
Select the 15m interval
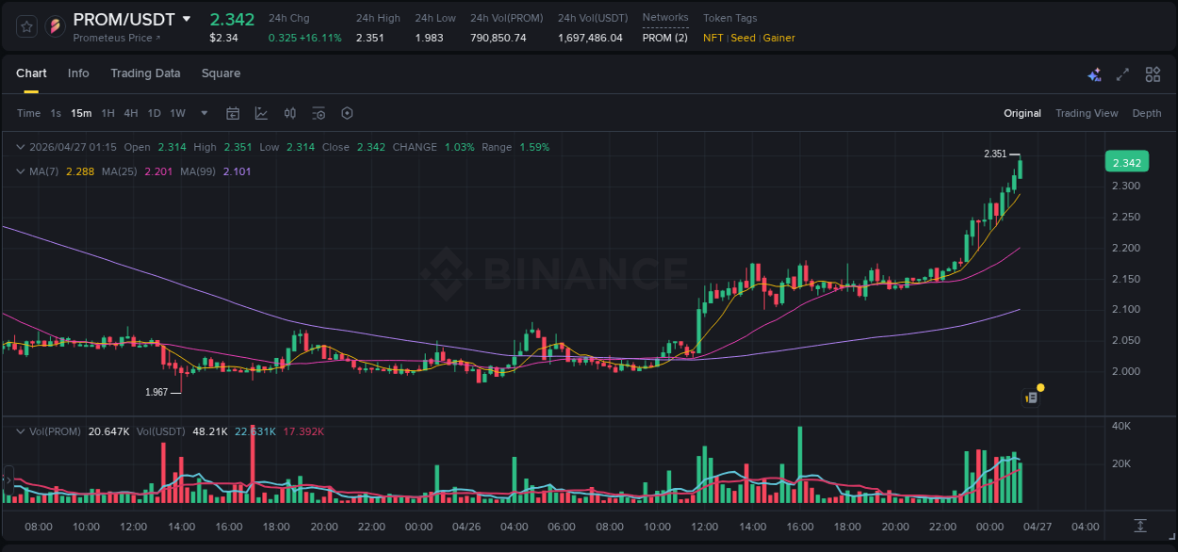click(x=81, y=113)
